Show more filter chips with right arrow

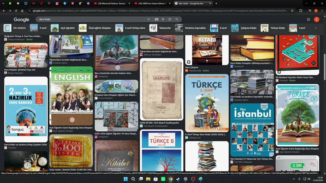pyautogui.click(x=316, y=28)
